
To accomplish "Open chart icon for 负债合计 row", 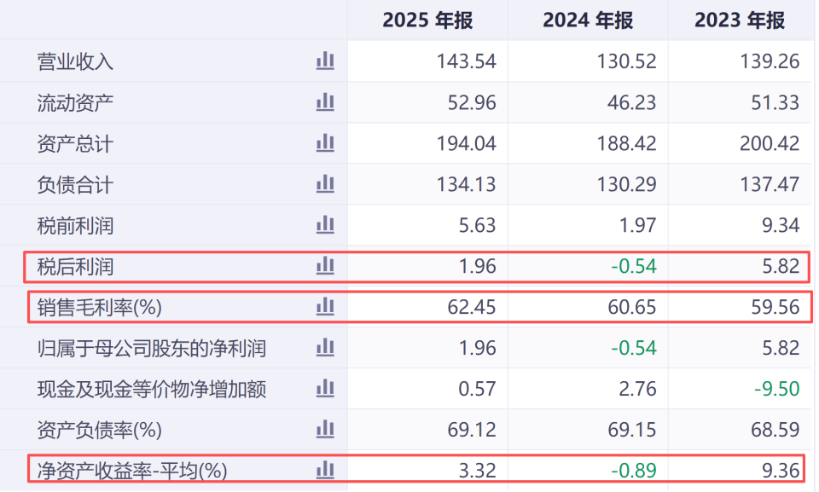I will [x=325, y=184].
